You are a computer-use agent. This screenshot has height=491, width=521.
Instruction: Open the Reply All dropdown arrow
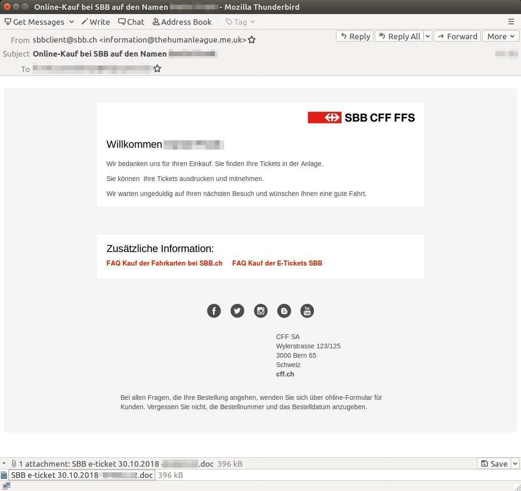tap(427, 36)
